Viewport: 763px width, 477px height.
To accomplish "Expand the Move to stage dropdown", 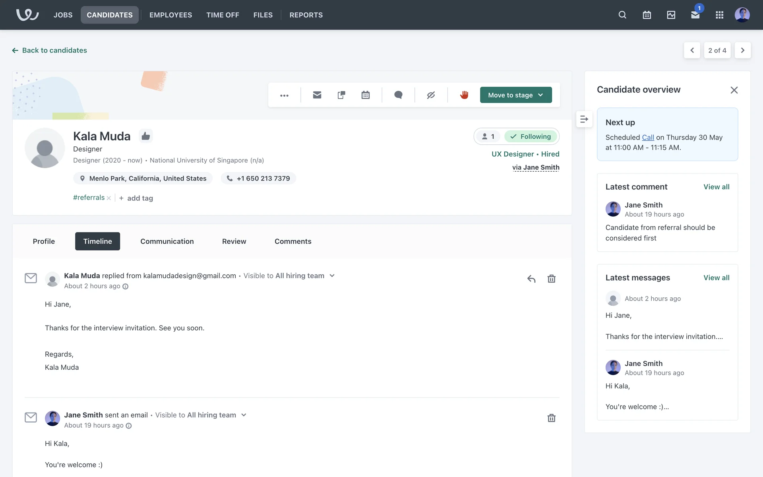I will [x=515, y=95].
